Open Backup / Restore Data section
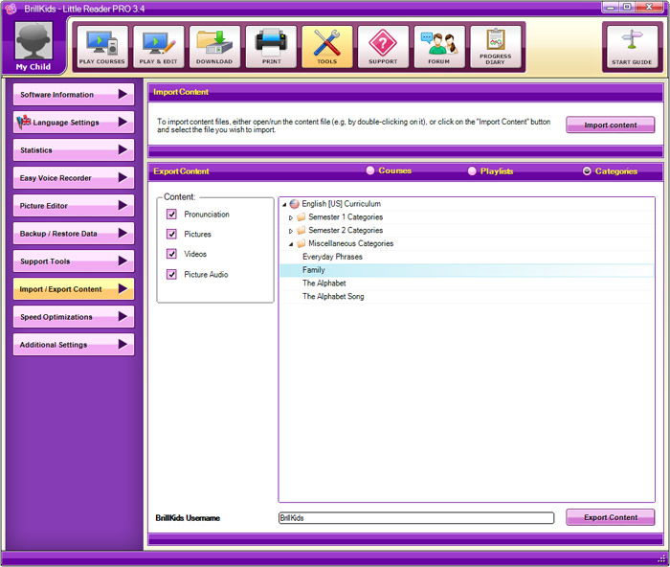The width and height of the screenshot is (670, 567). click(74, 233)
